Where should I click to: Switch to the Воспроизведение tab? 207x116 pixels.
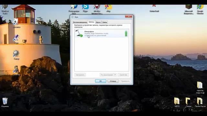coord(80,22)
